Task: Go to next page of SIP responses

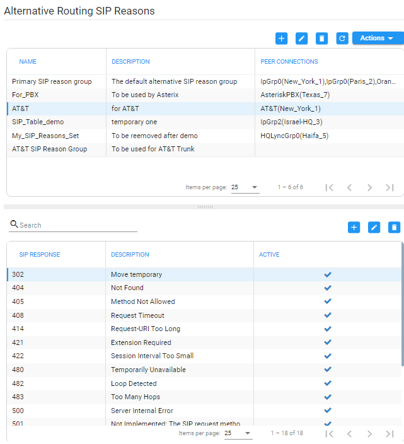Action: pos(369,433)
